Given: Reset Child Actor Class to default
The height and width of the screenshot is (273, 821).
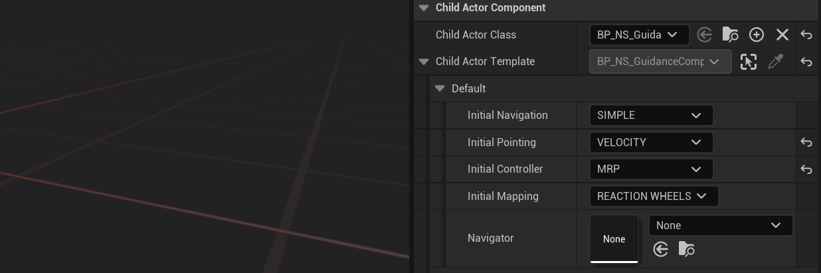Looking at the screenshot, I should [x=806, y=35].
